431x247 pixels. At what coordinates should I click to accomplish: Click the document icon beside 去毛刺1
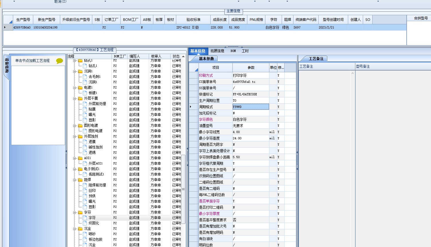85,77
